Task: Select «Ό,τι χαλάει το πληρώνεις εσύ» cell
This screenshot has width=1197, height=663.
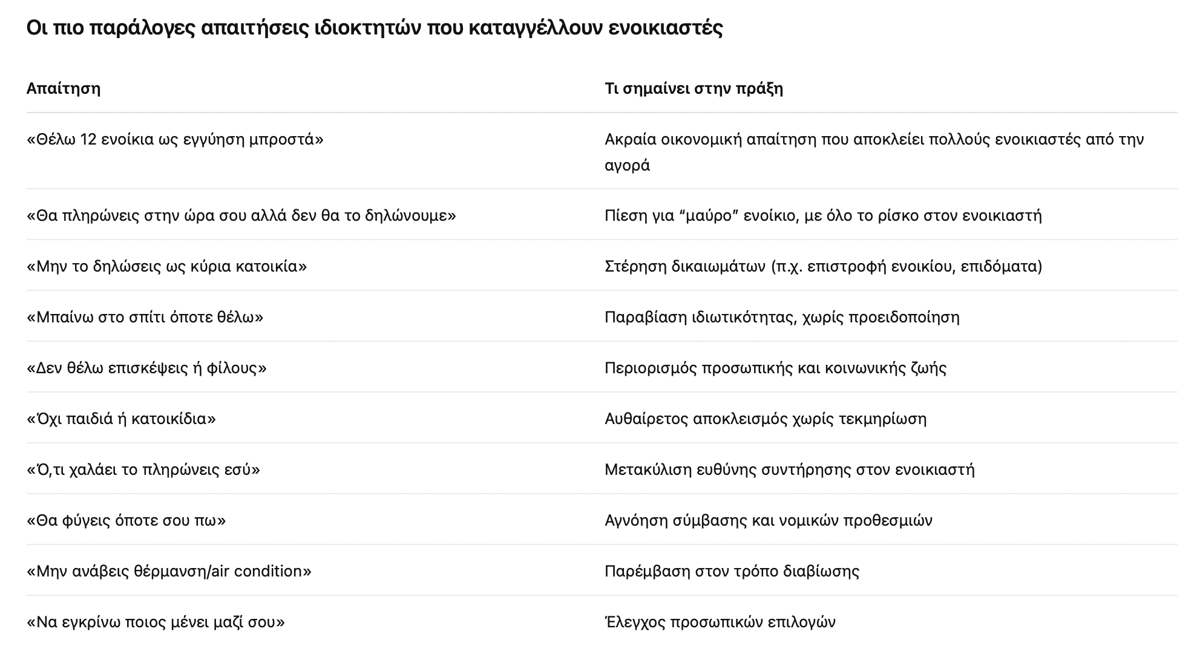Action: coord(143,470)
